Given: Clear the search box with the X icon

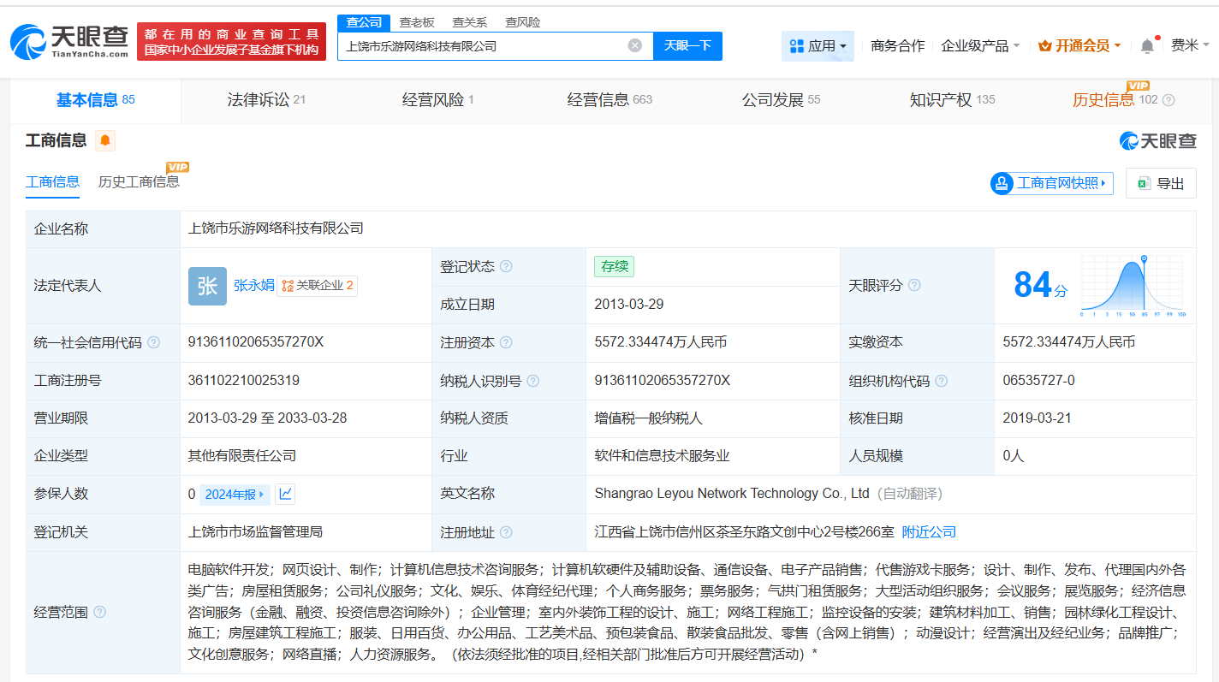Looking at the screenshot, I should tap(633, 45).
